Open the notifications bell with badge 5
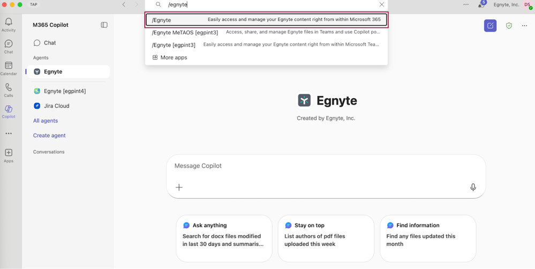The width and height of the screenshot is (535, 269). pyautogui.click(x=481, y=5)
